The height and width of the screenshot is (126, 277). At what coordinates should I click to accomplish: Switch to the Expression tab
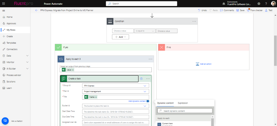coord(183,103)
